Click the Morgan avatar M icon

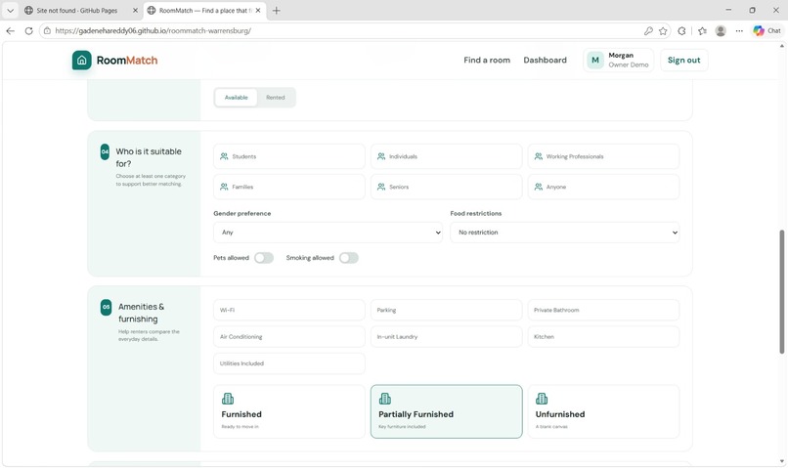click(x=595, y=61)
